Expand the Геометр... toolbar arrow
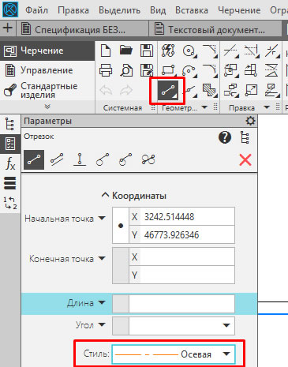The width and height of the screenshot is (288, 367). [204, 107]
